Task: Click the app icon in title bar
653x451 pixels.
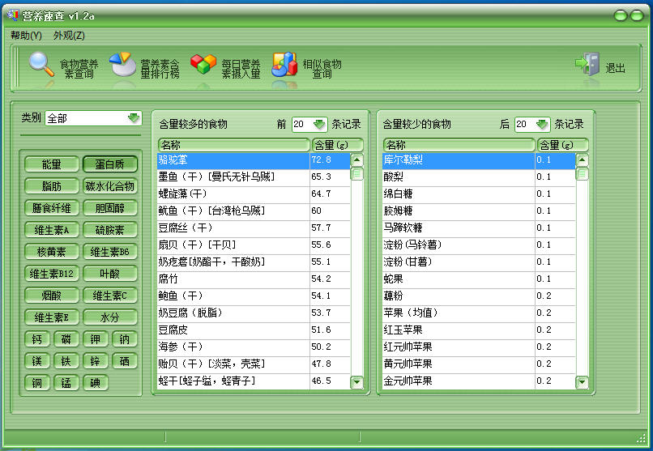Action: [x=12, y=15]
